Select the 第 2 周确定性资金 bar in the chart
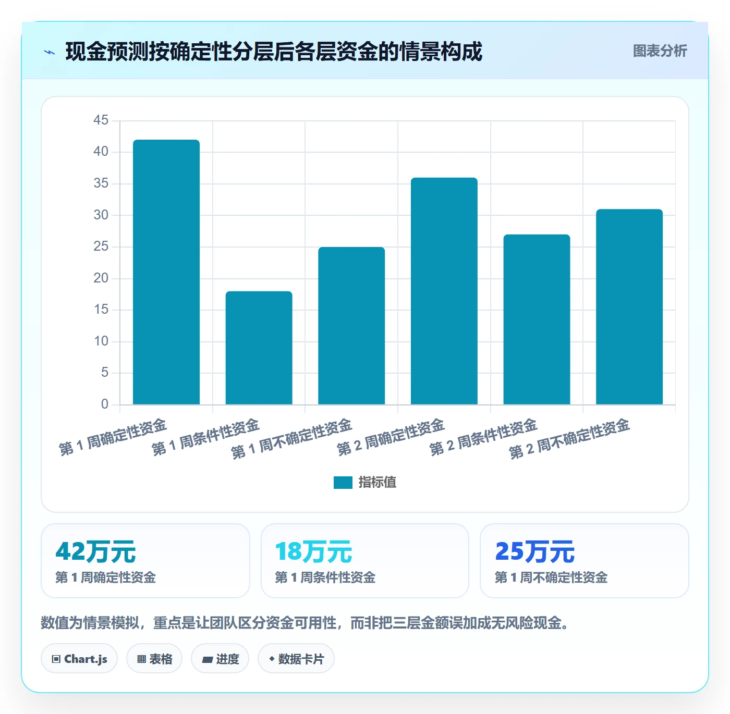The image size is (730, 714). click(x=444, y=291)
